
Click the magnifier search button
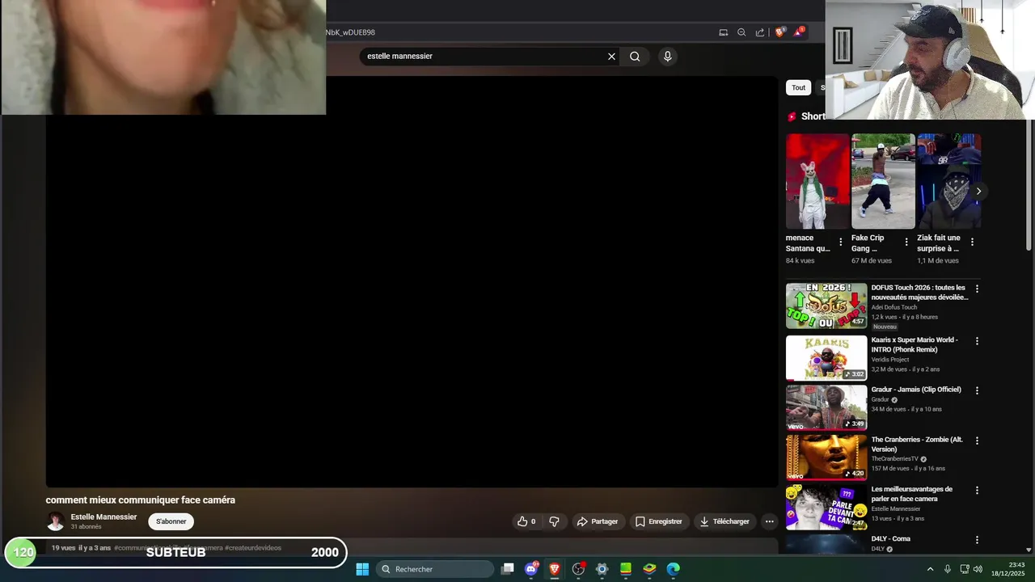click(635, 57)
